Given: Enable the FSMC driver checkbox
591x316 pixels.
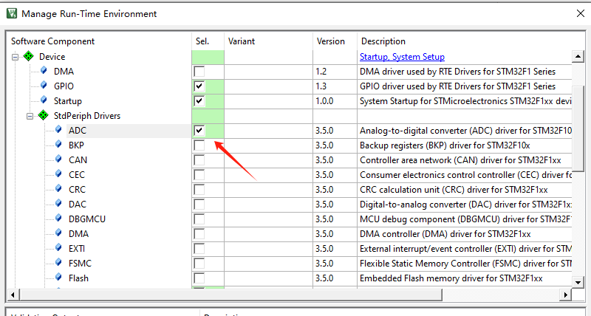Looking at the screenshot, I should [199, 264].
